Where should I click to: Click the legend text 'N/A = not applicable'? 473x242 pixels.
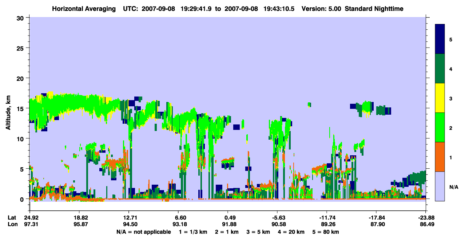(143, 232)
